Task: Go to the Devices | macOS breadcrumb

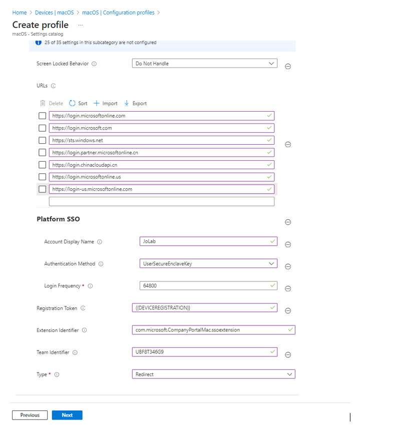Action: [55, 13]
